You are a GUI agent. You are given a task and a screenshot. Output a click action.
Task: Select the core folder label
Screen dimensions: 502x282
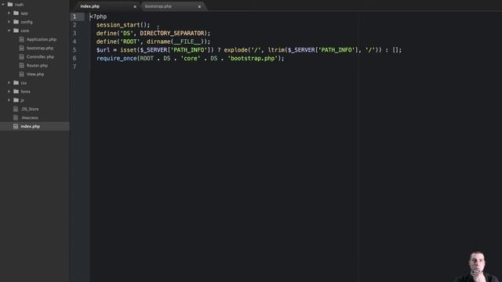click(x=24, y=31)
